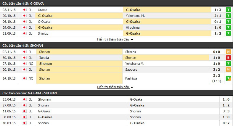Click orange H icon for Shonan vs Sapporo
This screenshot has height=126, width=233.
(228, 70)
